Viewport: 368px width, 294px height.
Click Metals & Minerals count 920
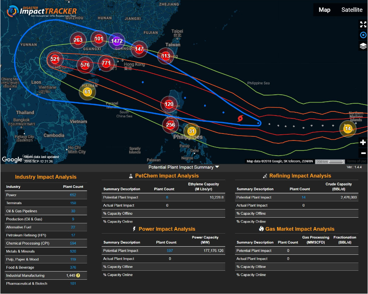[73, 251]
